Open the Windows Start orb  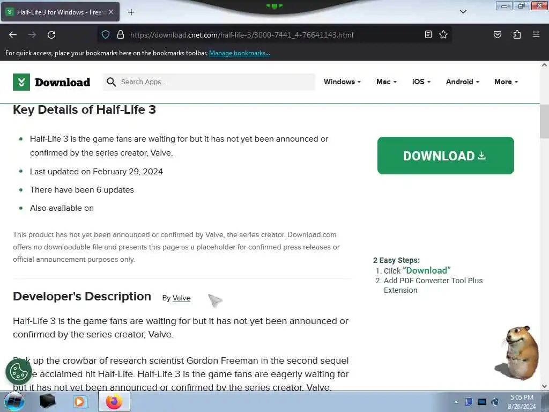click(14, 401)
